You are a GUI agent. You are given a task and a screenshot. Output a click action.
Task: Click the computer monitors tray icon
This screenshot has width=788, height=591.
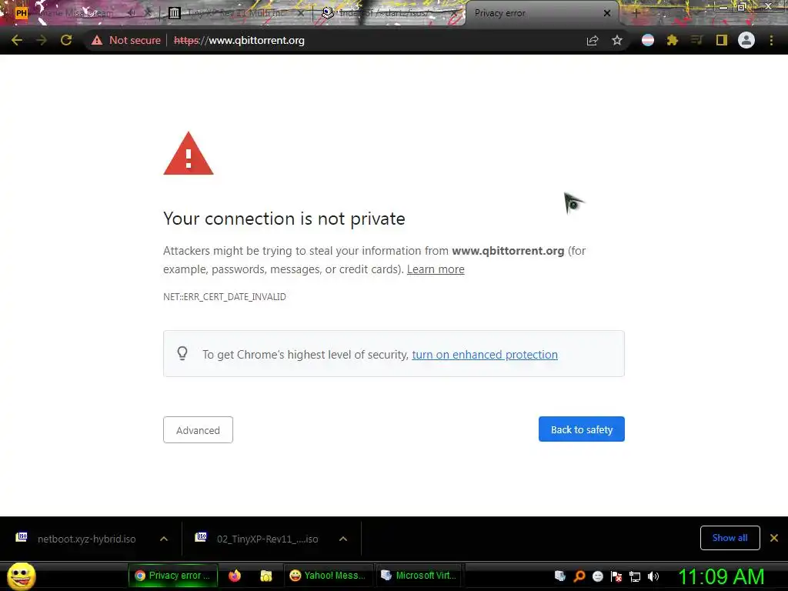(x=560, y=576)
